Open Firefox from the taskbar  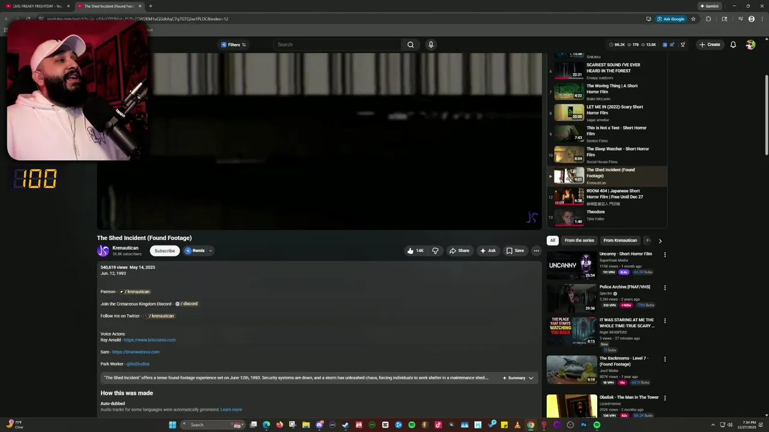(x=279, y=425)
